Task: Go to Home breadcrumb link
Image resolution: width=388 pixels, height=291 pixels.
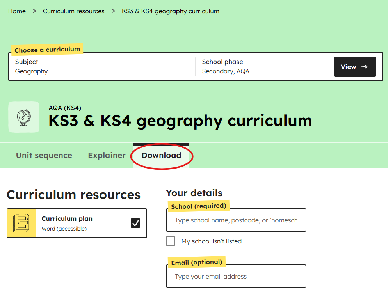Action: (17, 11)
